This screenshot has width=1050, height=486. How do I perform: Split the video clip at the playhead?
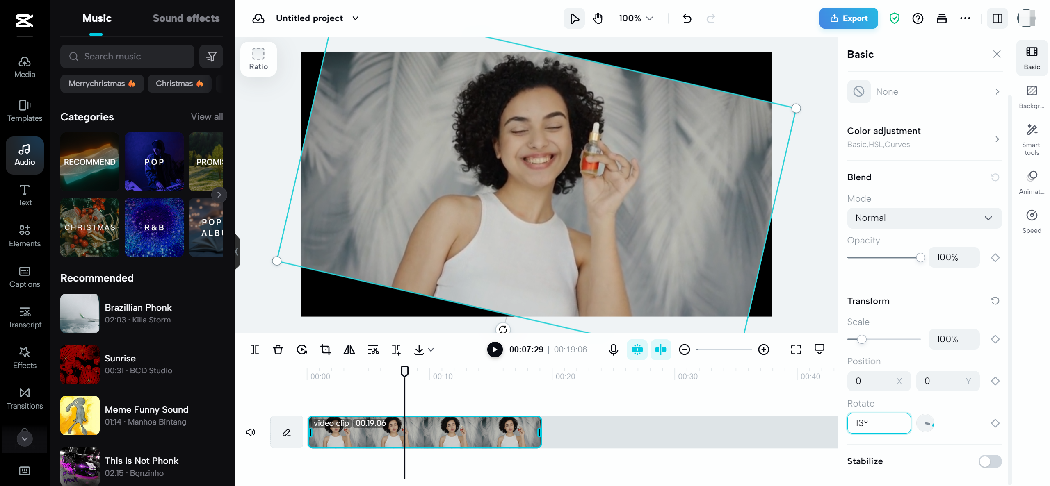point(255,350)
